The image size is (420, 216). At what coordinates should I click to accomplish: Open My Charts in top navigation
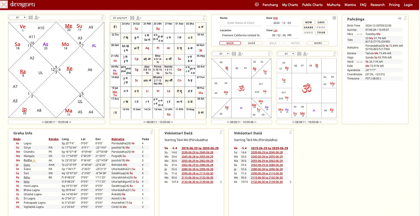[x=290, y=5]
